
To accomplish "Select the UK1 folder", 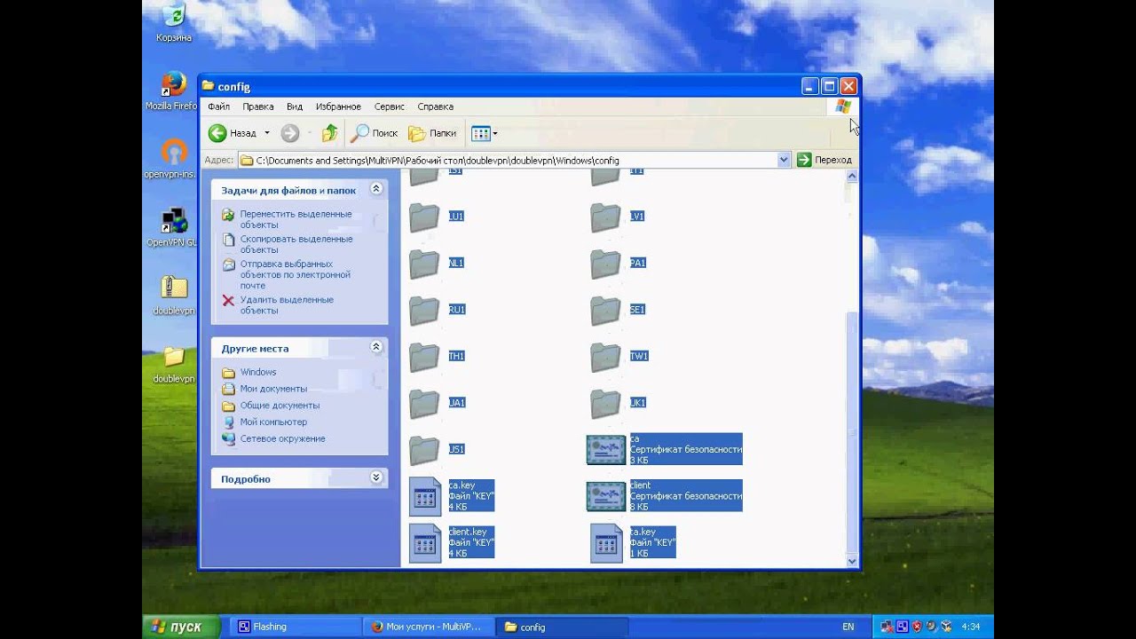I will [x=618, y=403].
